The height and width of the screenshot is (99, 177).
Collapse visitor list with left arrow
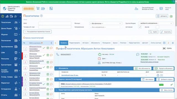click(x=51, y=43)
